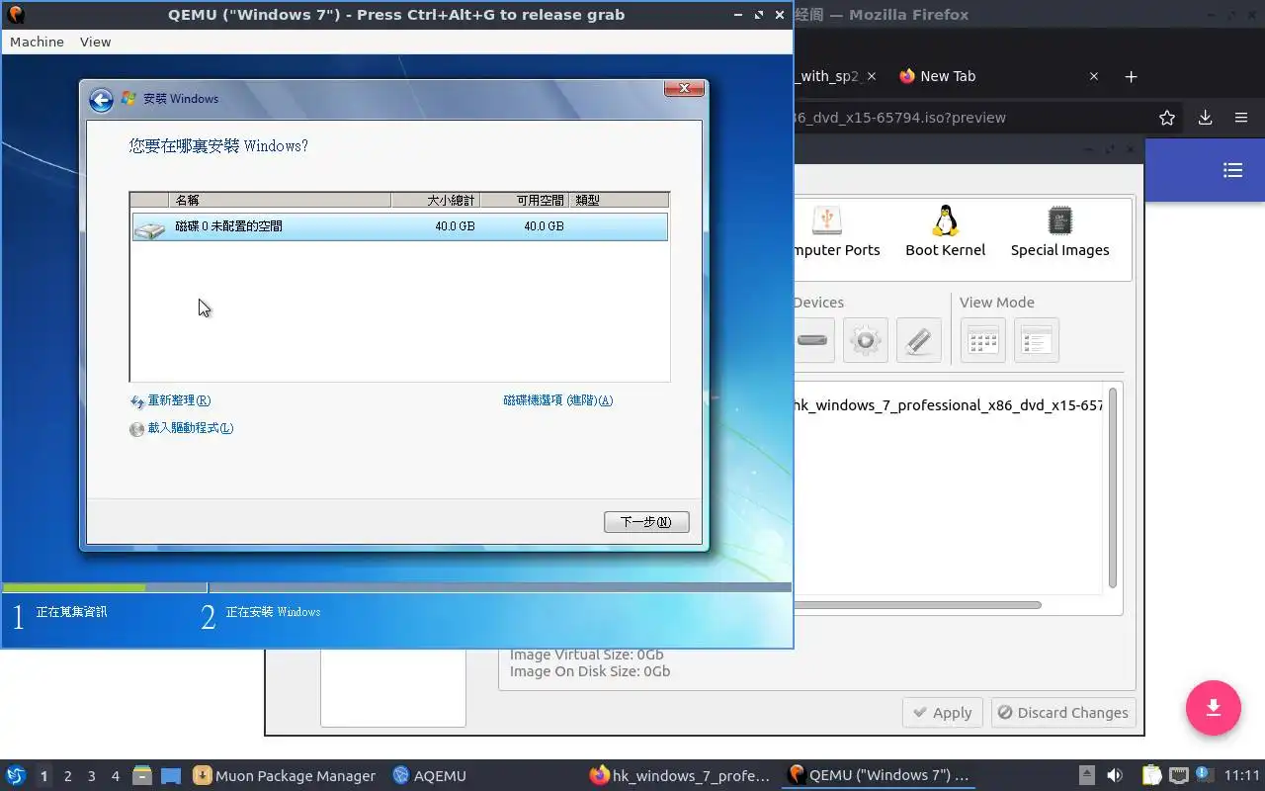Switch to workspace 4
The image size is (1265, 791).
[115, 776]
